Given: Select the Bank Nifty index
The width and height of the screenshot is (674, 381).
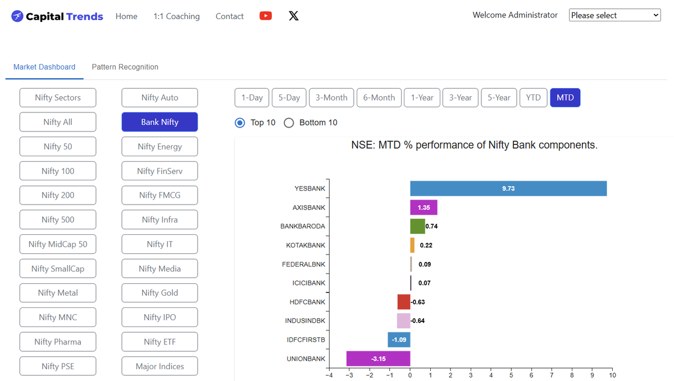Looking at the screenshot, I should click(x=160, y=122).
